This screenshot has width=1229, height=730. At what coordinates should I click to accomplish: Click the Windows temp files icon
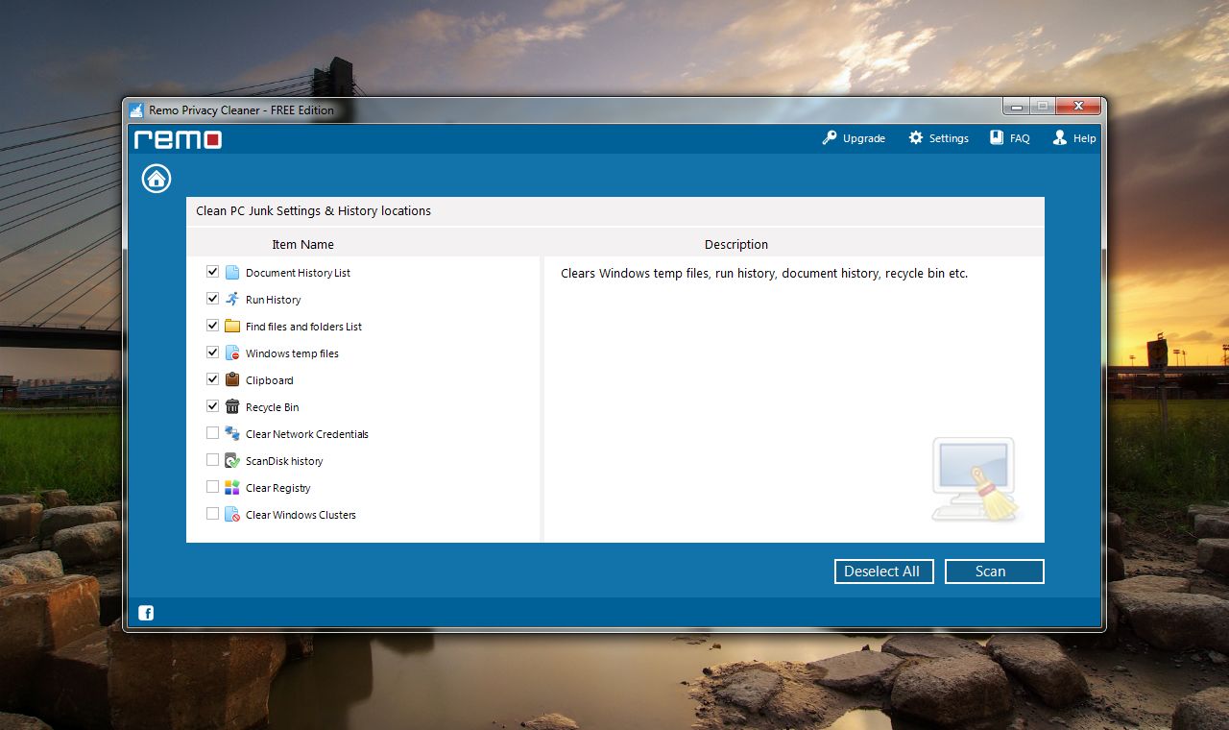click(232, 353)
